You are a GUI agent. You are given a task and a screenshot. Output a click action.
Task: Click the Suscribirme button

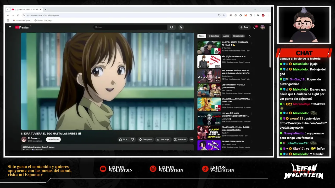[x=53, y=139]
